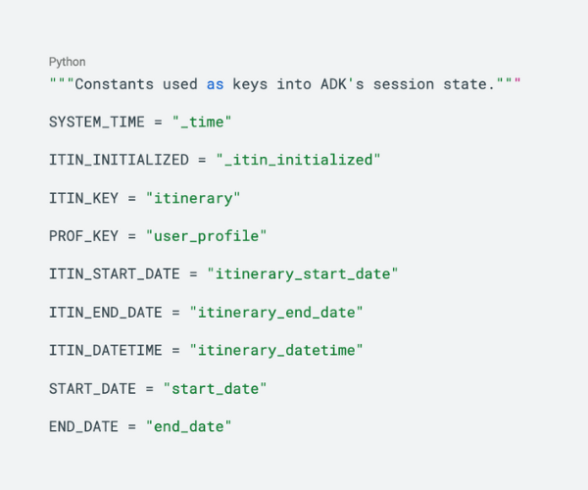
Task: Click the ITIN_DATETIME constant name
Action: 102,350
